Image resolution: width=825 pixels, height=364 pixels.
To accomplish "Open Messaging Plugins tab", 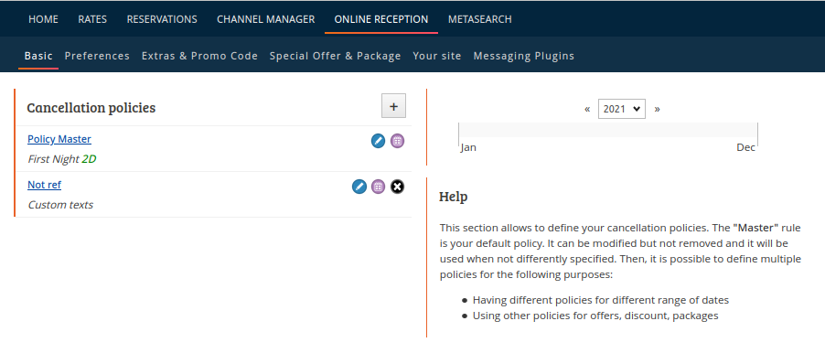I will pos(524,56).
